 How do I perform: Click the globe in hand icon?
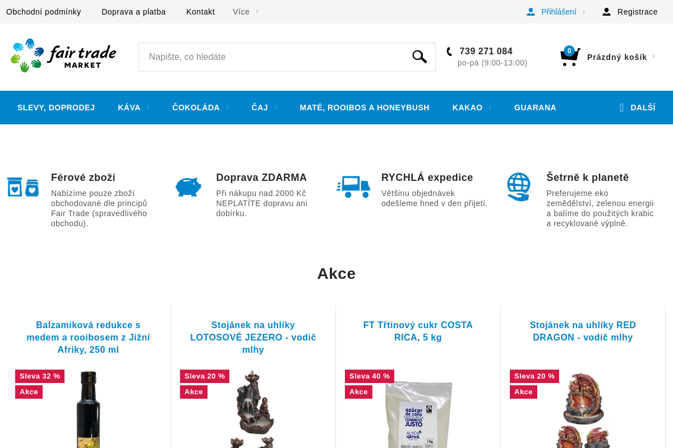click(518, 186)
